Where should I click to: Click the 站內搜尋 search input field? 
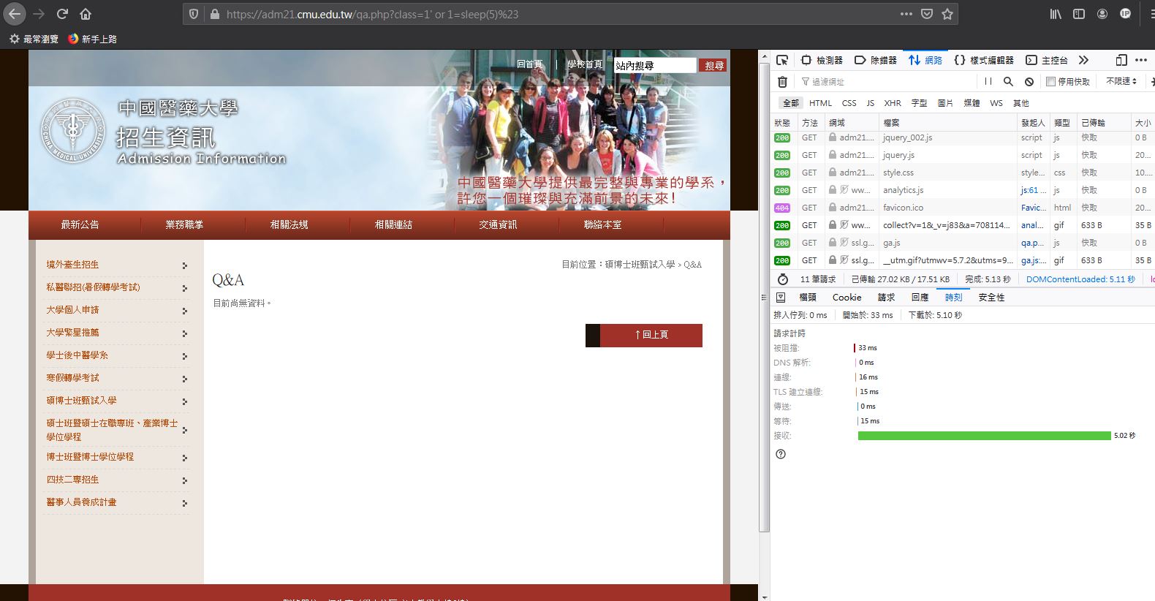tap(655, 66)
